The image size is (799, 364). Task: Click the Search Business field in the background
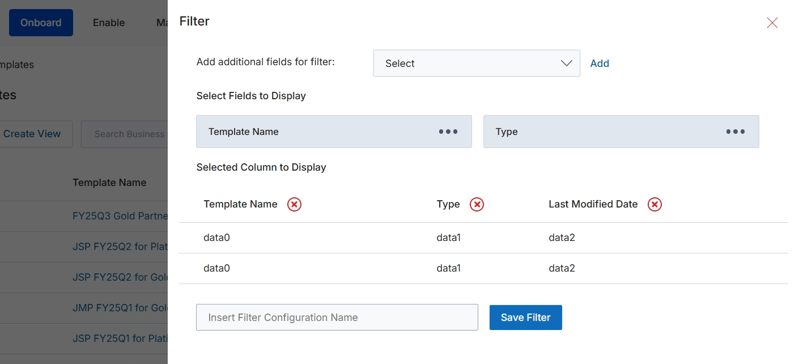(x=125, y=134)
